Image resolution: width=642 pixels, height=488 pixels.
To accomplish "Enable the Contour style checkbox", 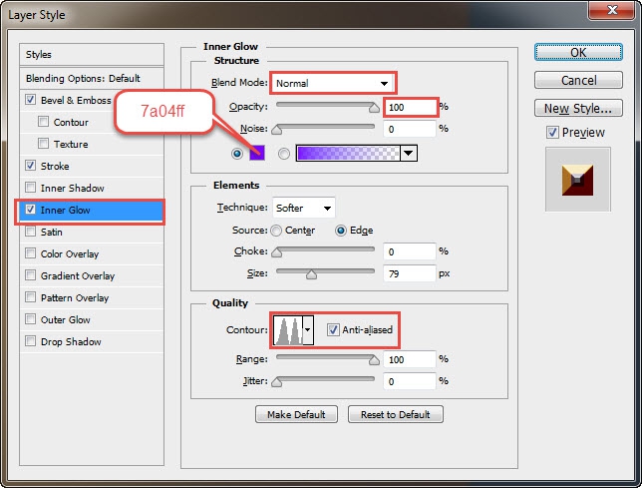I will point(43,122).
